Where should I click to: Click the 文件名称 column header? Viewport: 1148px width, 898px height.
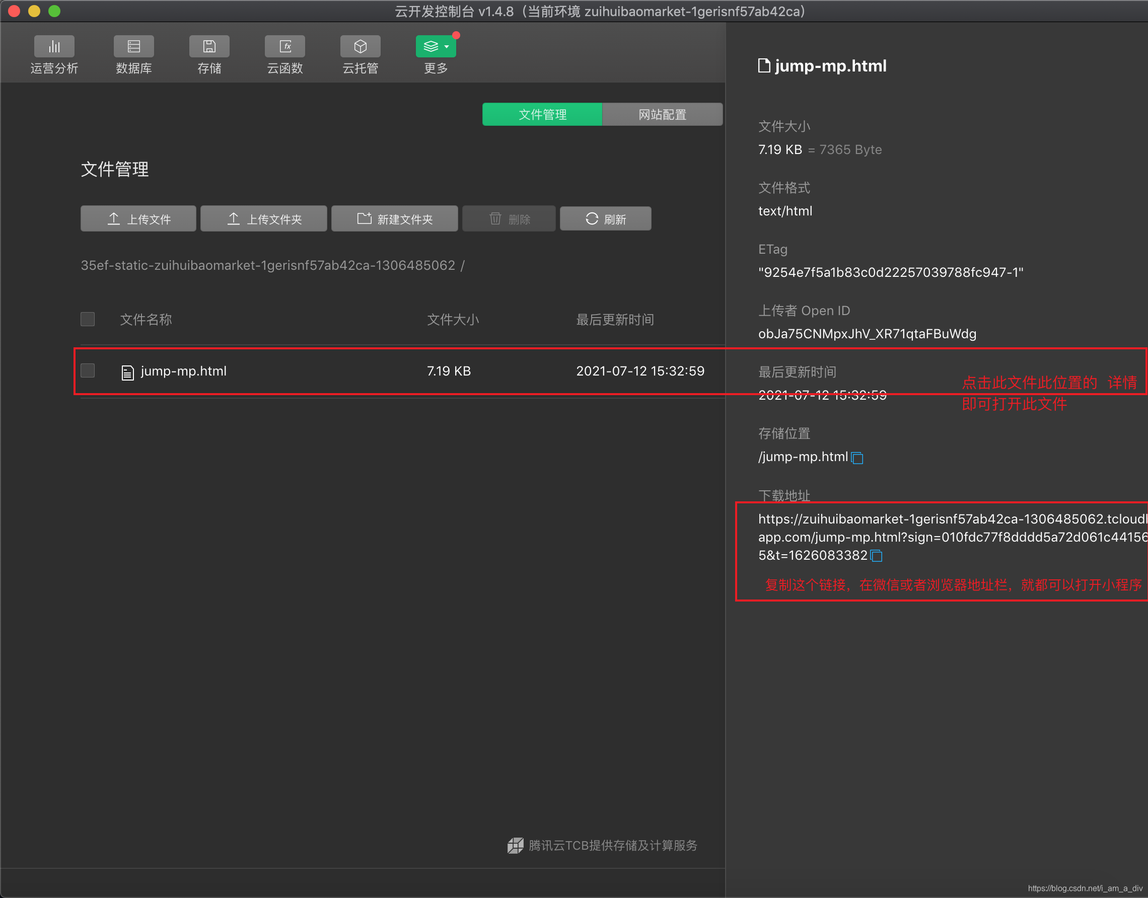(146, 319)
